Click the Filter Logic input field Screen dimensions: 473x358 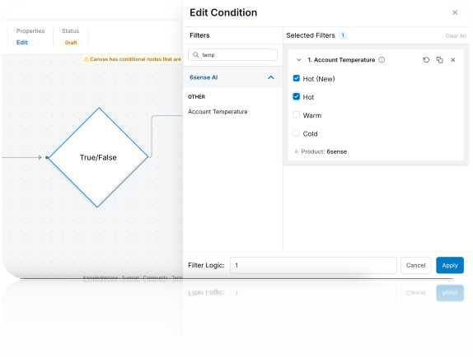[313, 265]
